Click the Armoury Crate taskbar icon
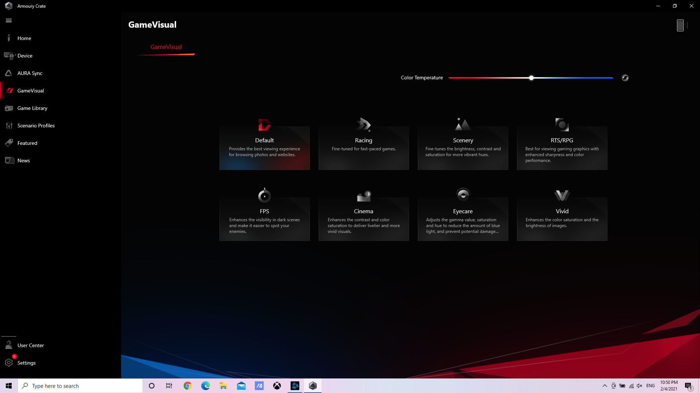 pos(313,386)
